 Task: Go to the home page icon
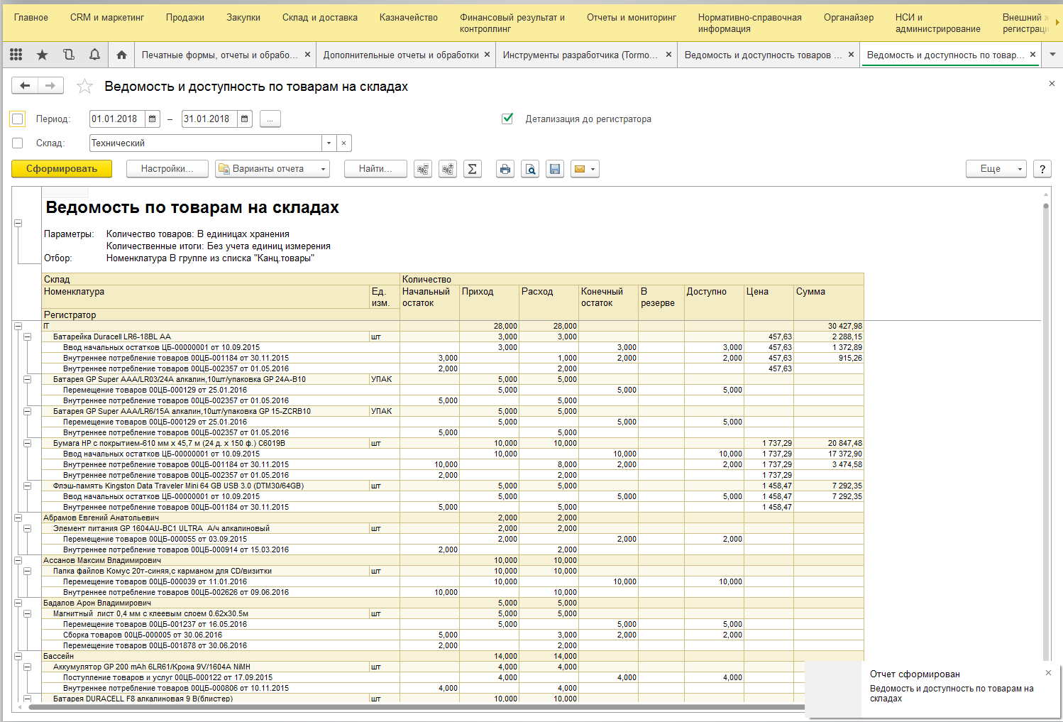coord(121,55)
